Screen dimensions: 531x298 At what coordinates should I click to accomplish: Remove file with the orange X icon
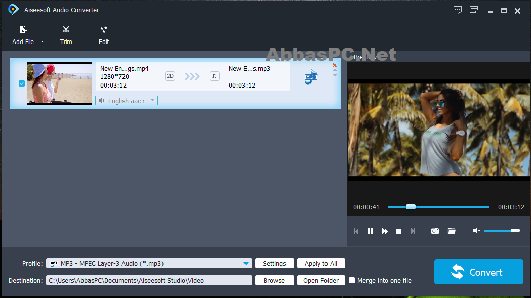[335, 65]
